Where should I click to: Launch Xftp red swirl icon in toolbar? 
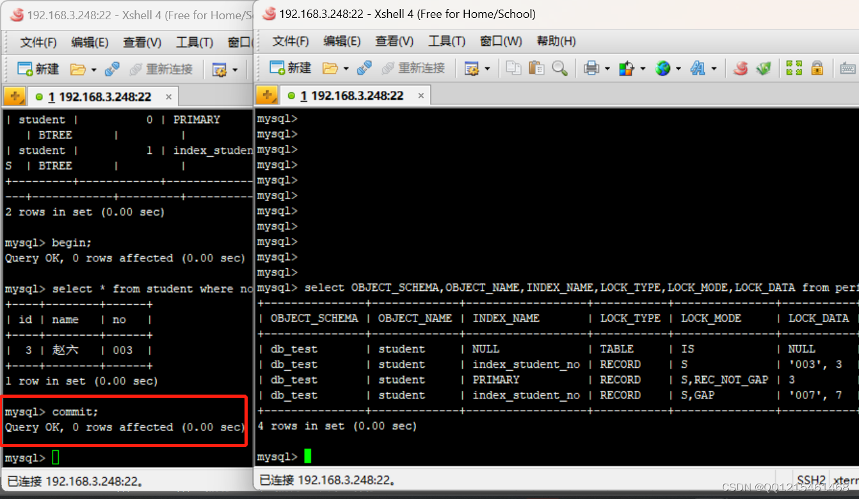coord(741,68)
